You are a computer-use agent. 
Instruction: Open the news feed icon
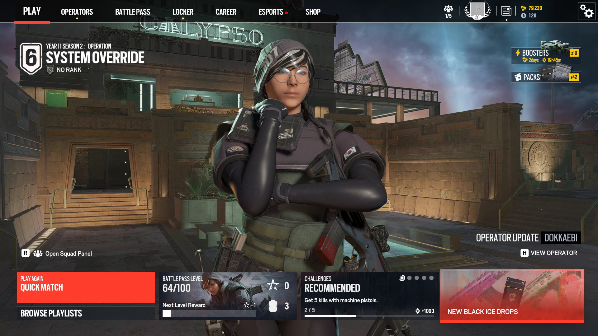click(x=506, y=11)
